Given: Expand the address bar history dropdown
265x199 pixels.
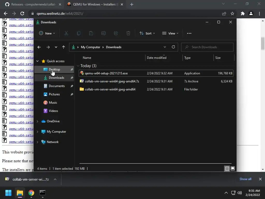Looking at the screenshot, I should (165, 47).
